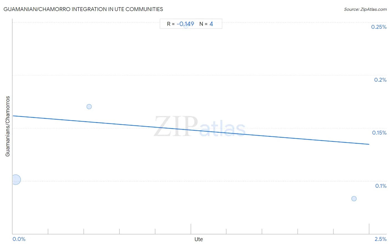Select the N = 4 sample count label

[x=206, y=24]
